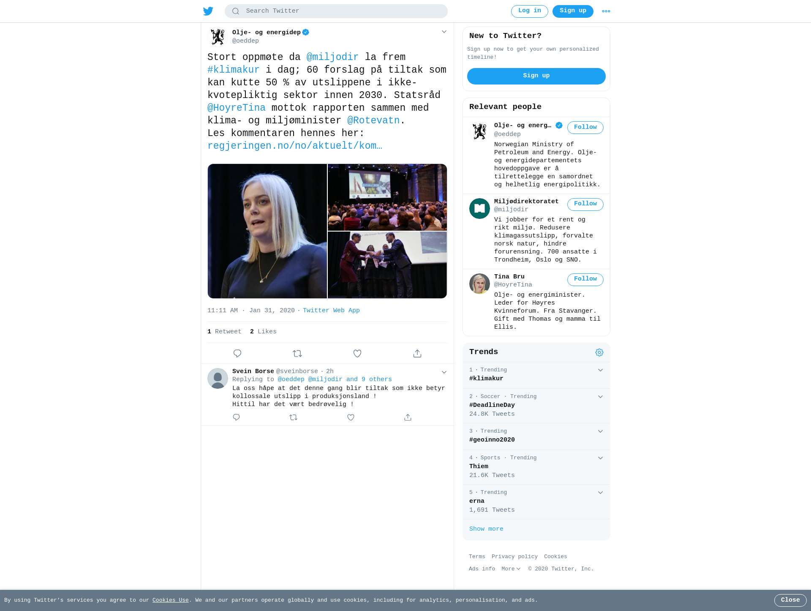Share the main tweet via share icon

tap(417, 353)
